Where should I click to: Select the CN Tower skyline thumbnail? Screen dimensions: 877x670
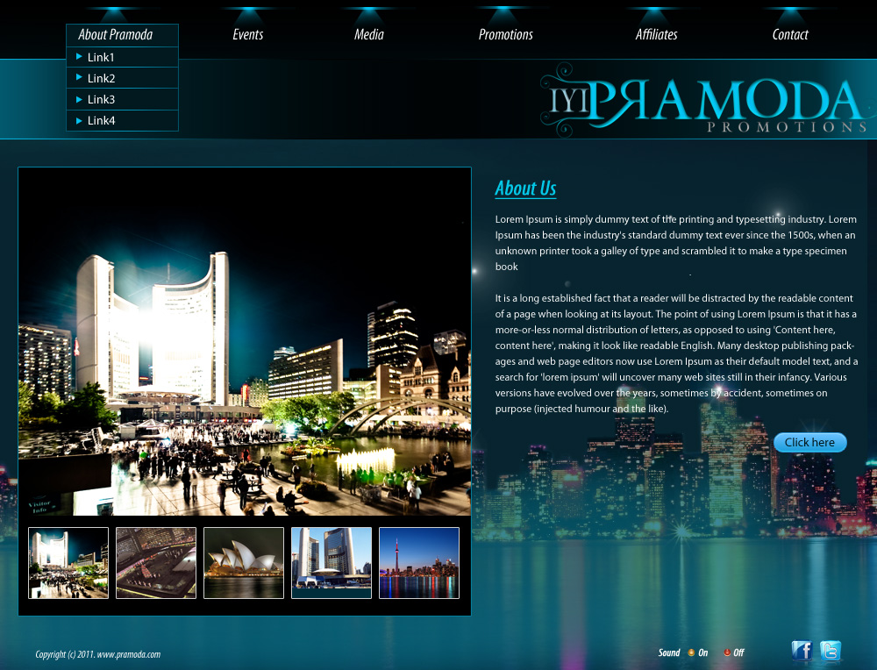pos(419,563)
